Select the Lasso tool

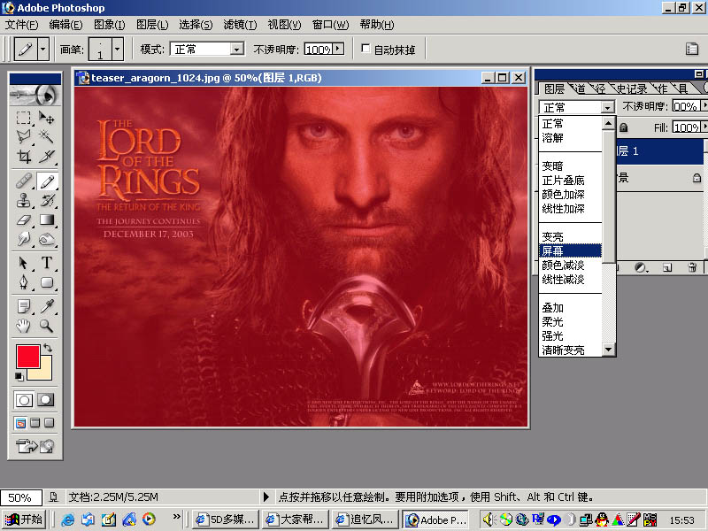tap(24, 136)
